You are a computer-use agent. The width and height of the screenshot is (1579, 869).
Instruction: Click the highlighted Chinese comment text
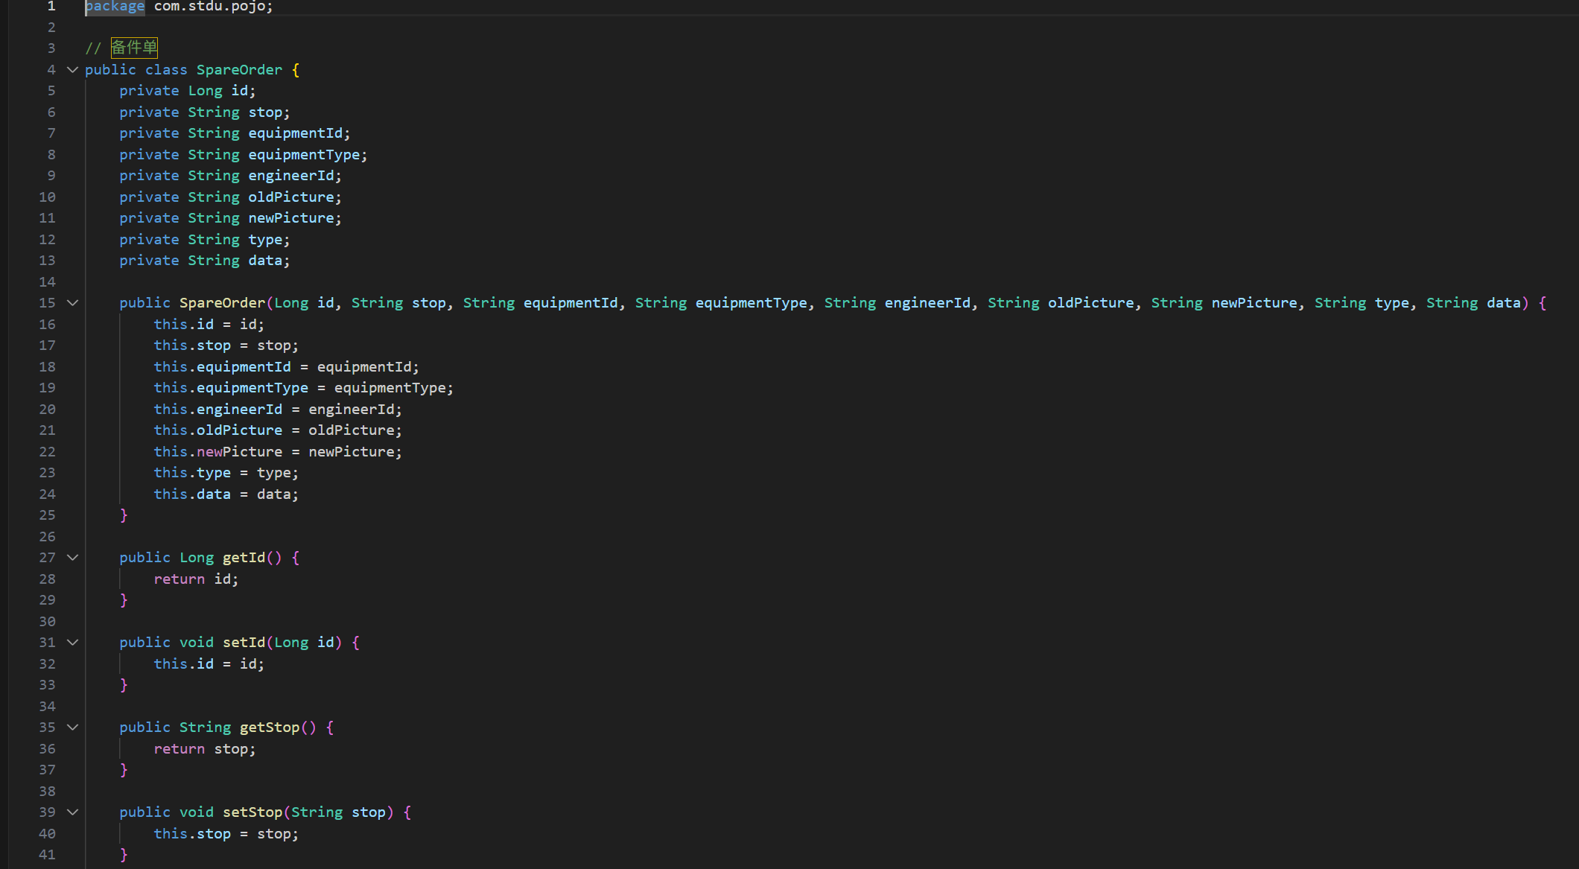(x=134, y=48)
